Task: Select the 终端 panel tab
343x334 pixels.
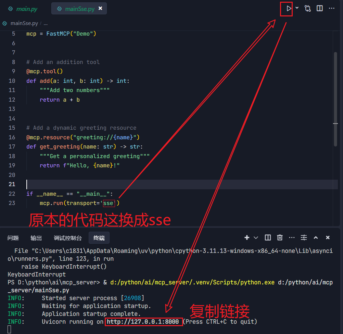Action: 99,238
